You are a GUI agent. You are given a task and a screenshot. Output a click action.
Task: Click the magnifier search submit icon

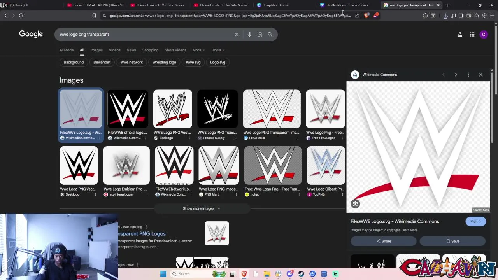point(270,34)
